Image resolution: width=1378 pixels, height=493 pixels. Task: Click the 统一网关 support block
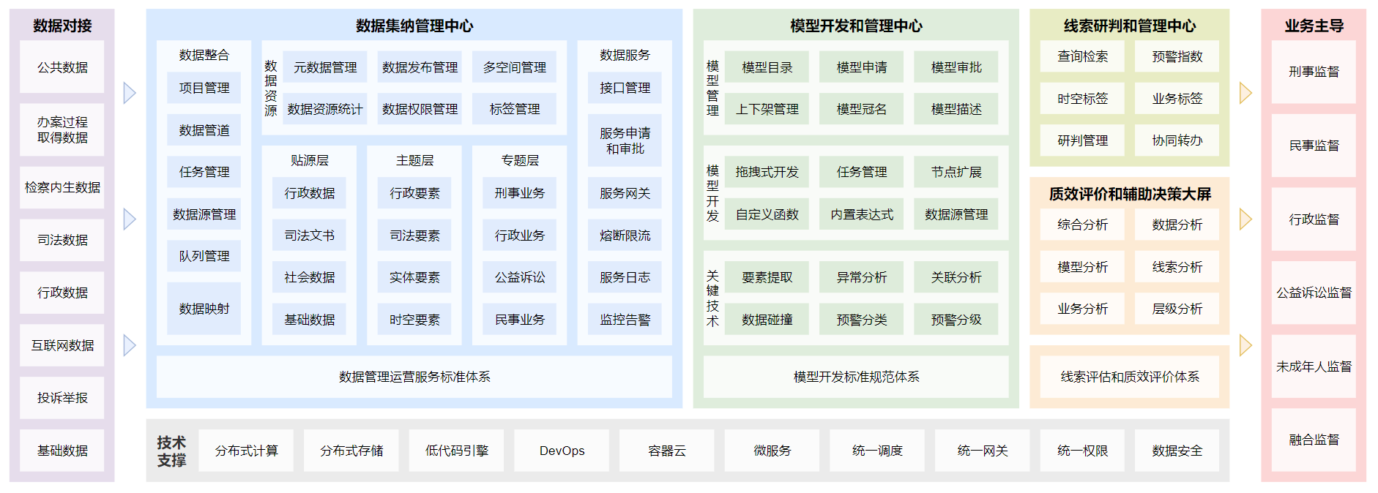pos(983,451)
